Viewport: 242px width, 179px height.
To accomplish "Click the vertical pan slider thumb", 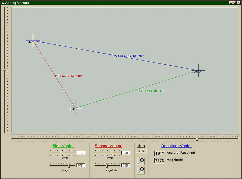I will click(x=5, y=70).
